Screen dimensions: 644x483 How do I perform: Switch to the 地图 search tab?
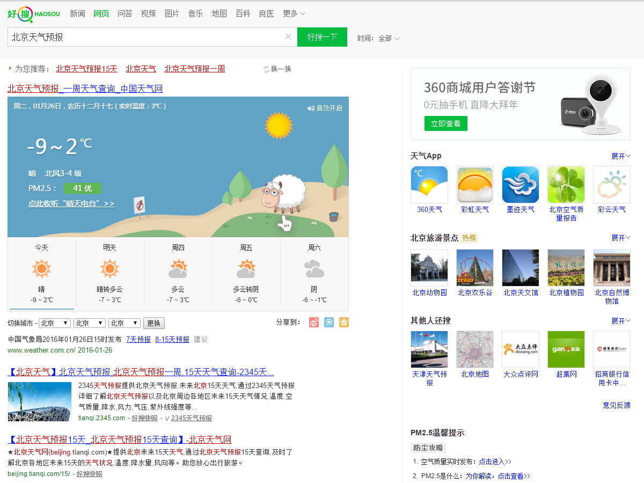[219, 13]
